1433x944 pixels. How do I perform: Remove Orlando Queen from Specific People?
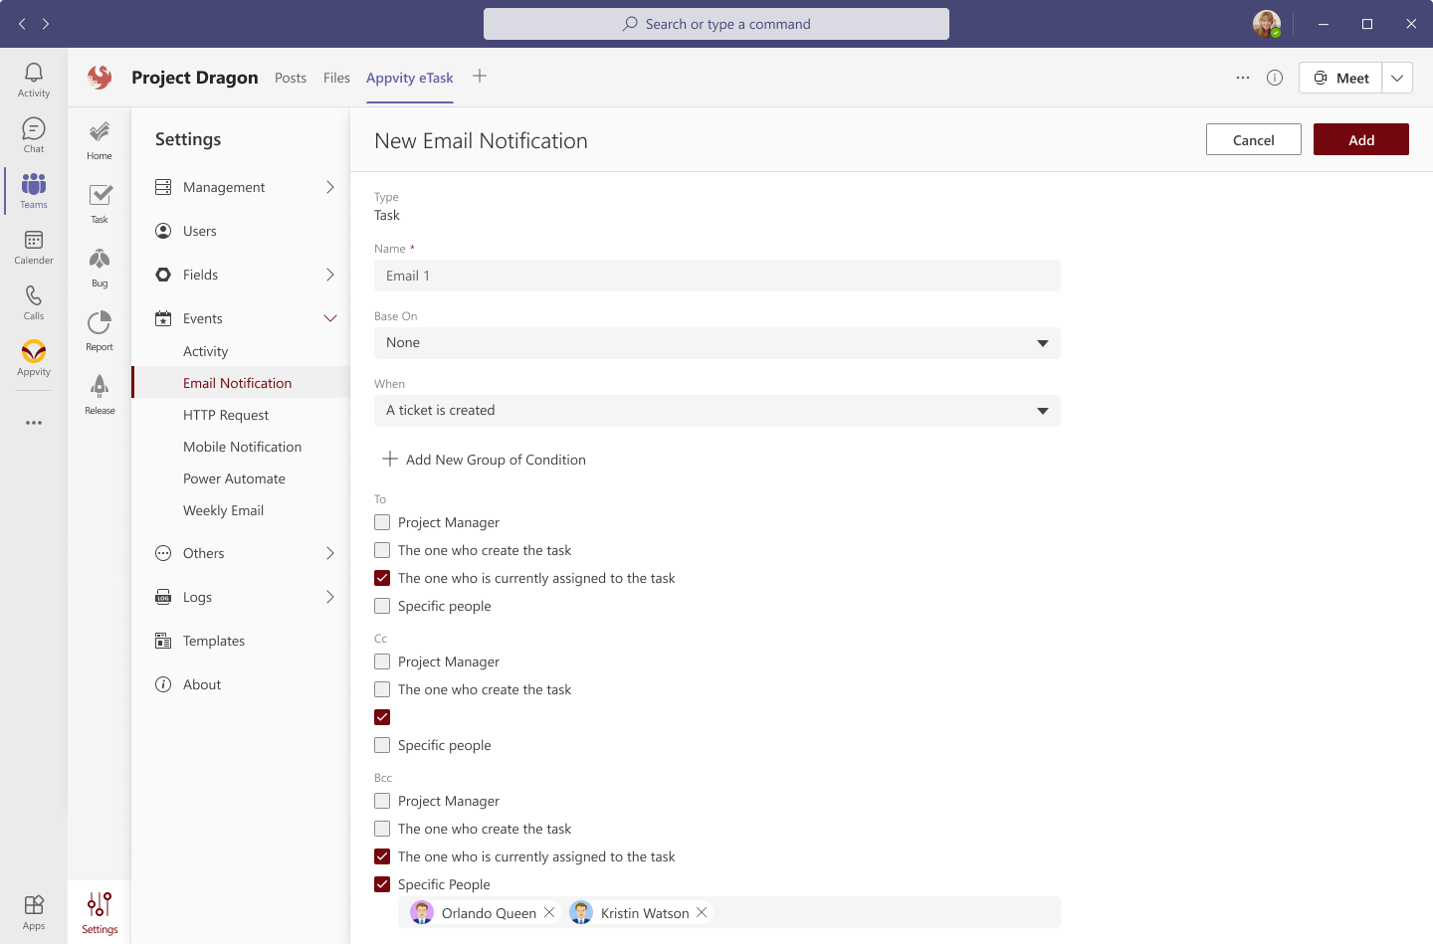[549, 912]
